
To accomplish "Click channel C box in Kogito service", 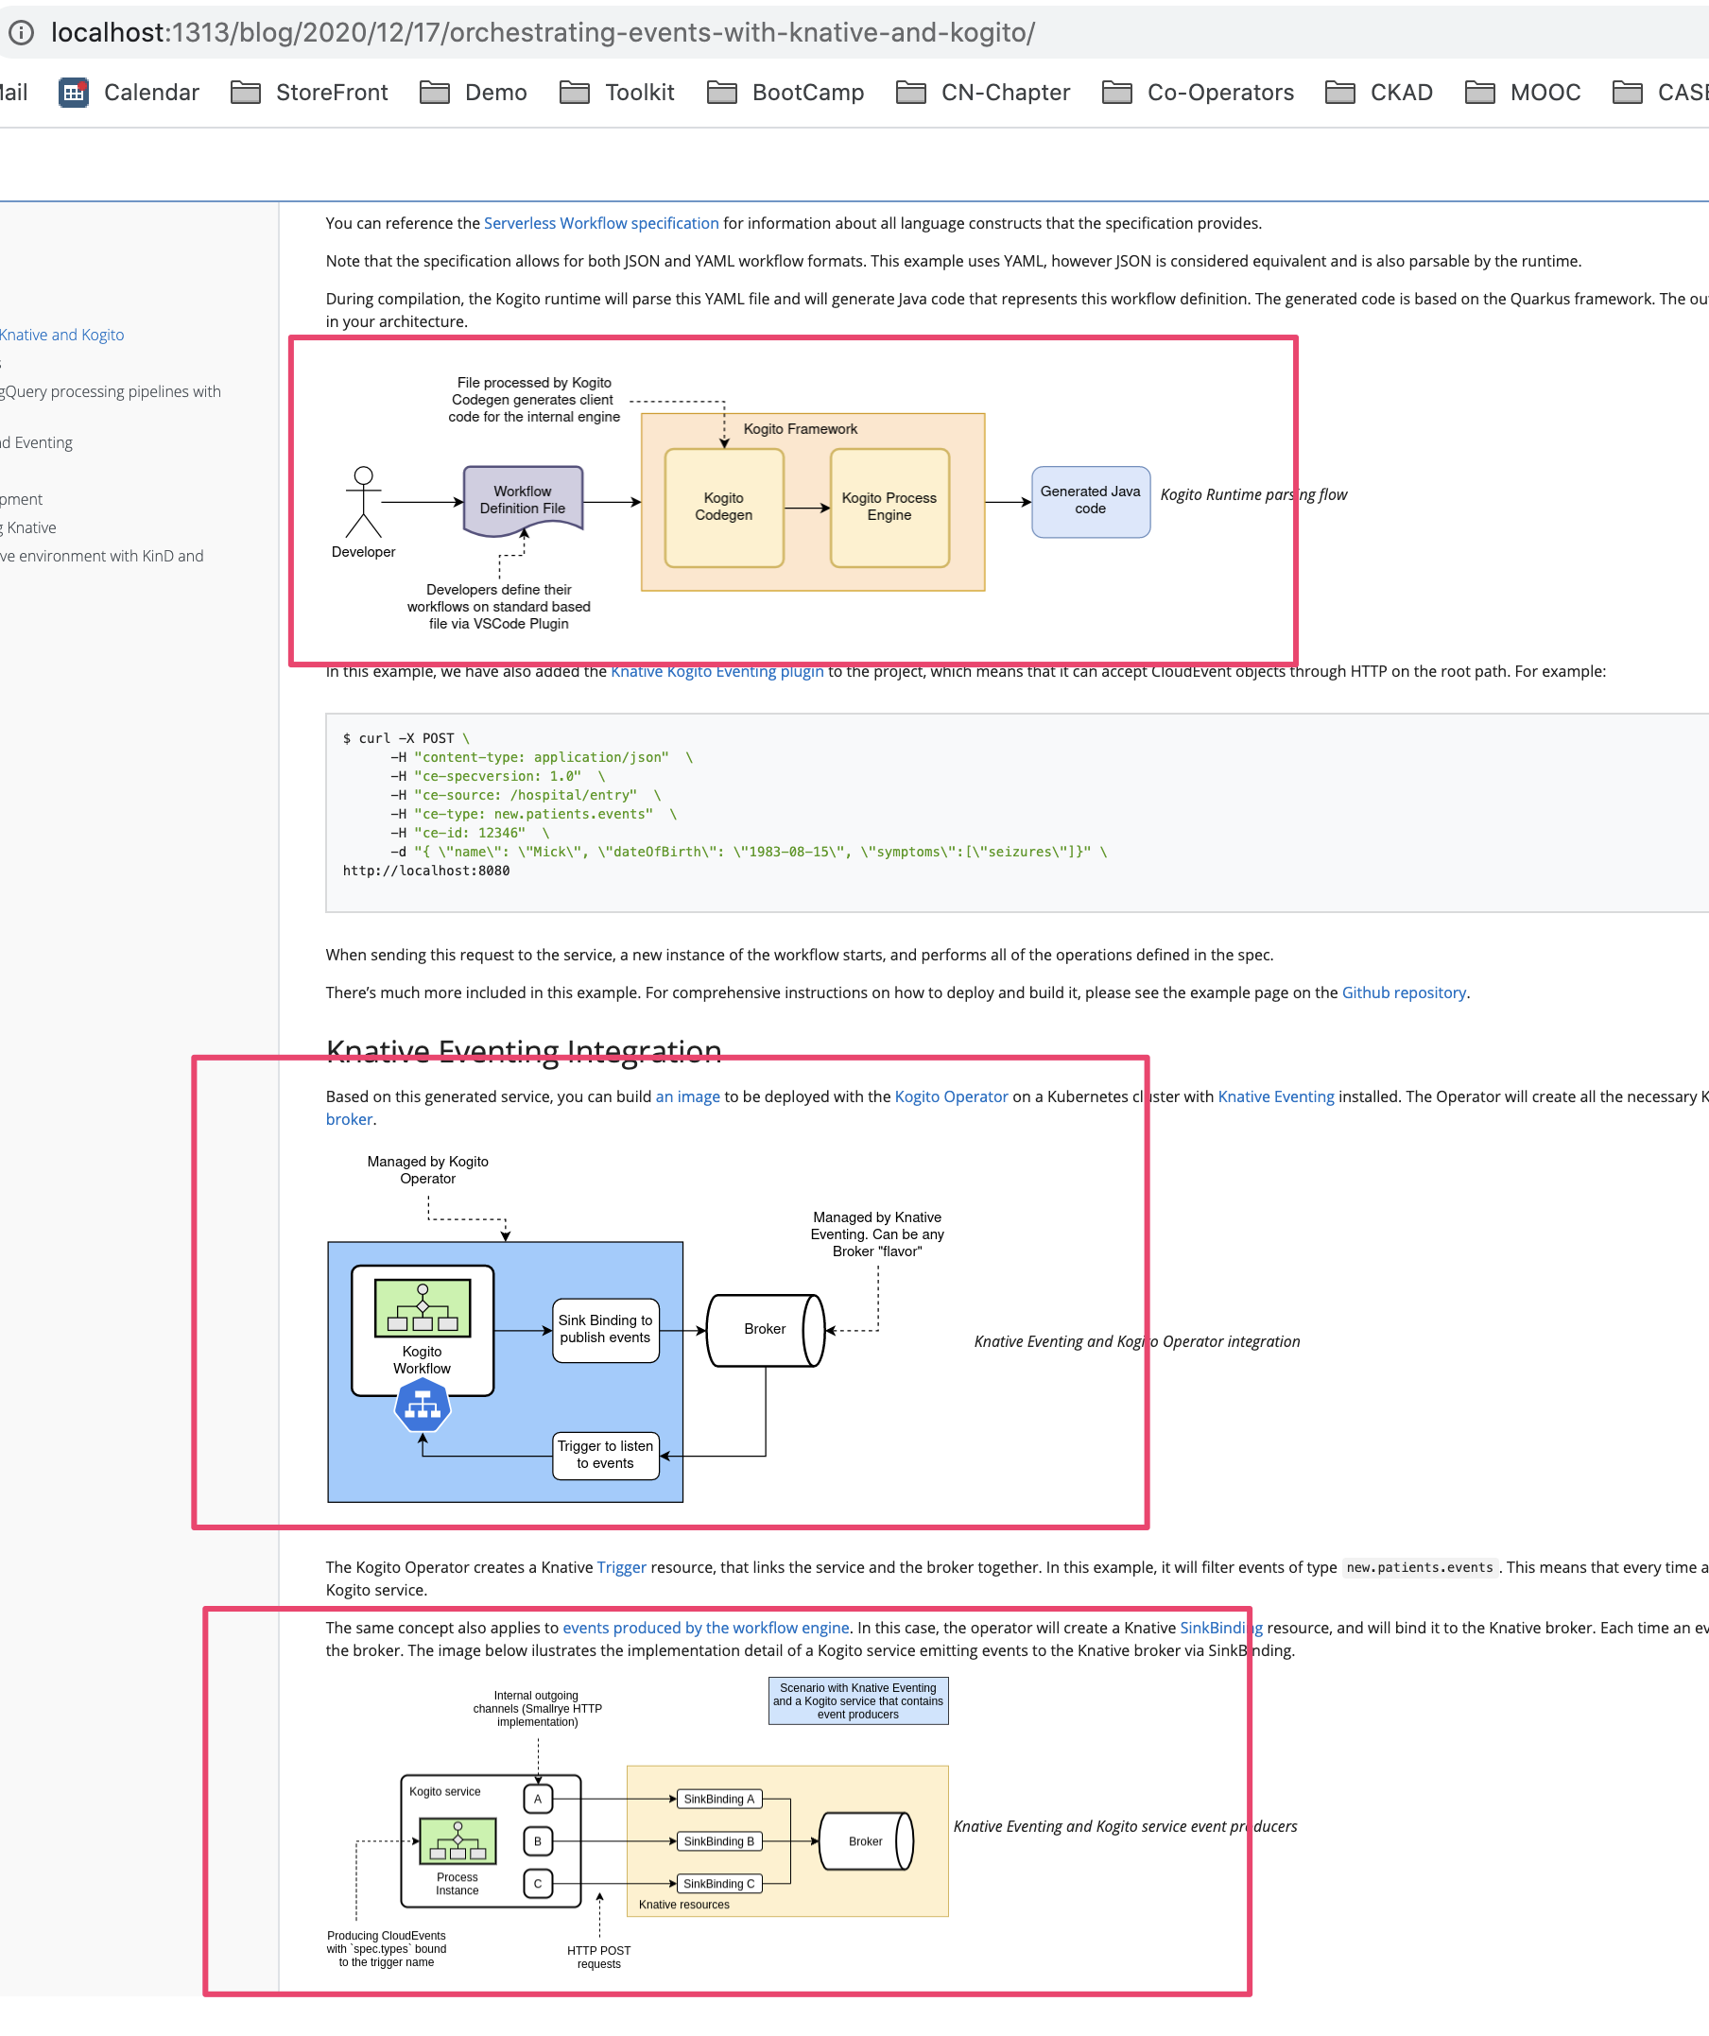I will point(538,1884).
